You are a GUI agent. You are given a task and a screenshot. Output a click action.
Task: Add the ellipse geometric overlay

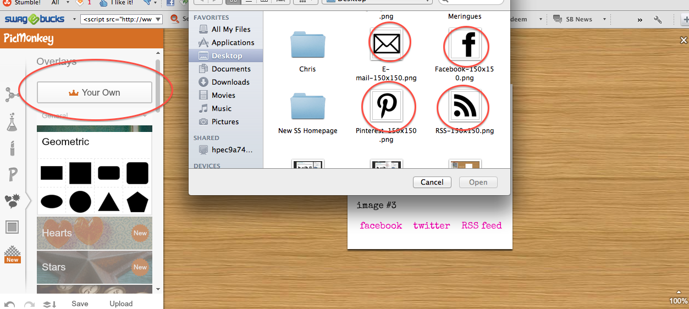pyautogui.click(x=52, y=202)
